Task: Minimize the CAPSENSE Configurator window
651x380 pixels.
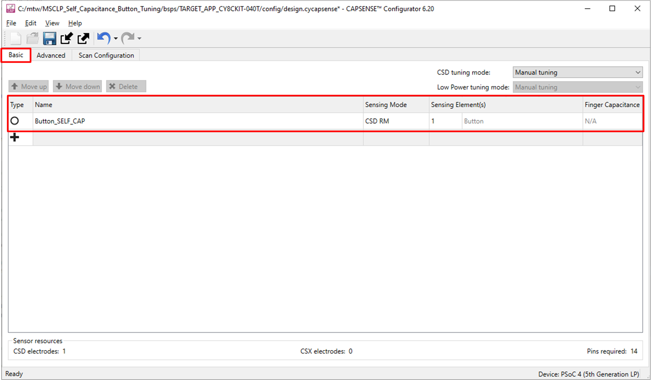Action: pyautogui.click(x=587, y=9)
